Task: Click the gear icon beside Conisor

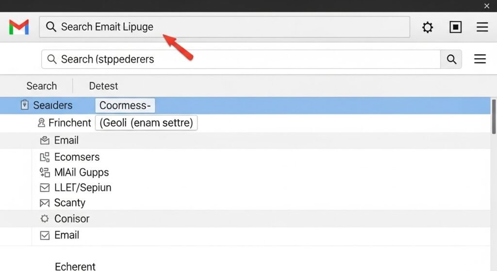Action: pos(45,219)
